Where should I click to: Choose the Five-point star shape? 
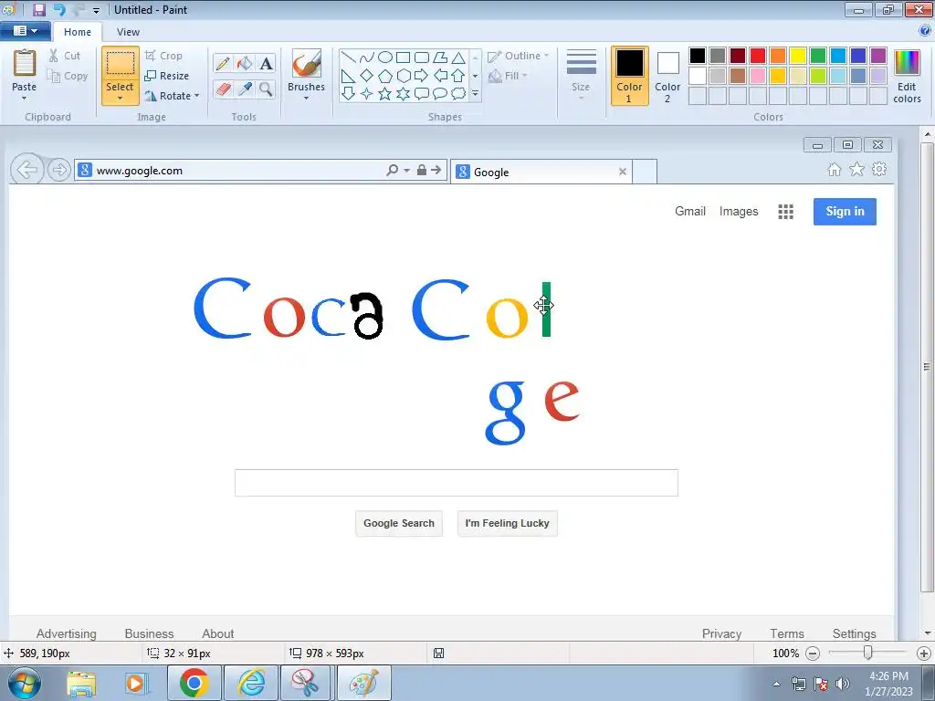[x=385, y=94]
